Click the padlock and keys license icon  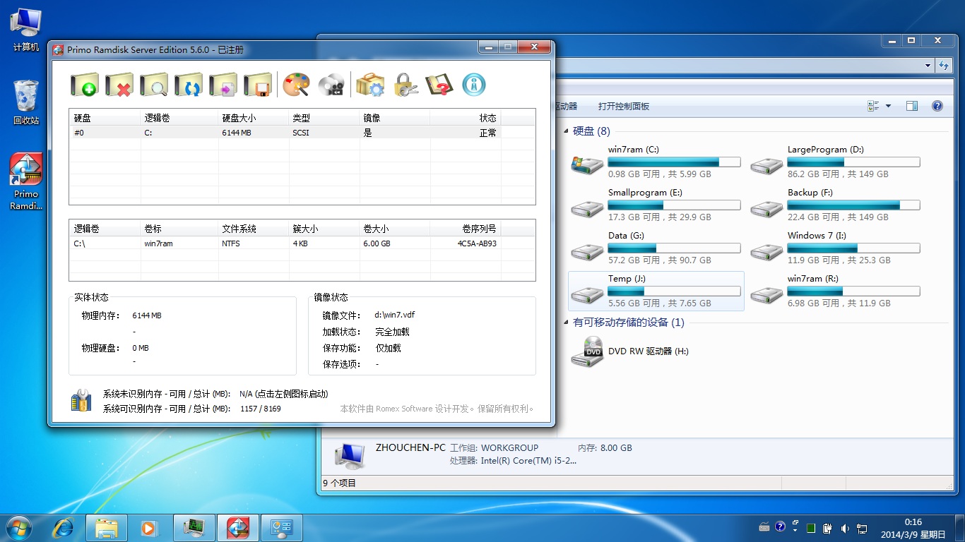(x=405, y=85)
